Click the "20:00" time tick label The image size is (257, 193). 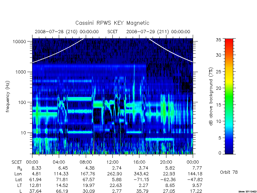click(x=166, y=162)
